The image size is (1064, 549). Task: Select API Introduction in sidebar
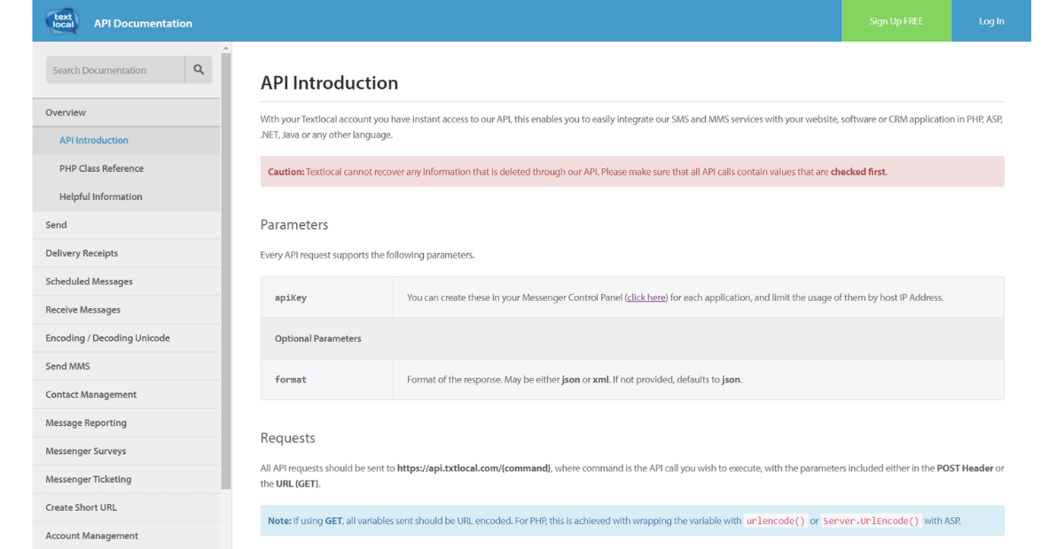(126, 141)
